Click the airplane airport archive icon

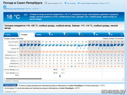78,3
